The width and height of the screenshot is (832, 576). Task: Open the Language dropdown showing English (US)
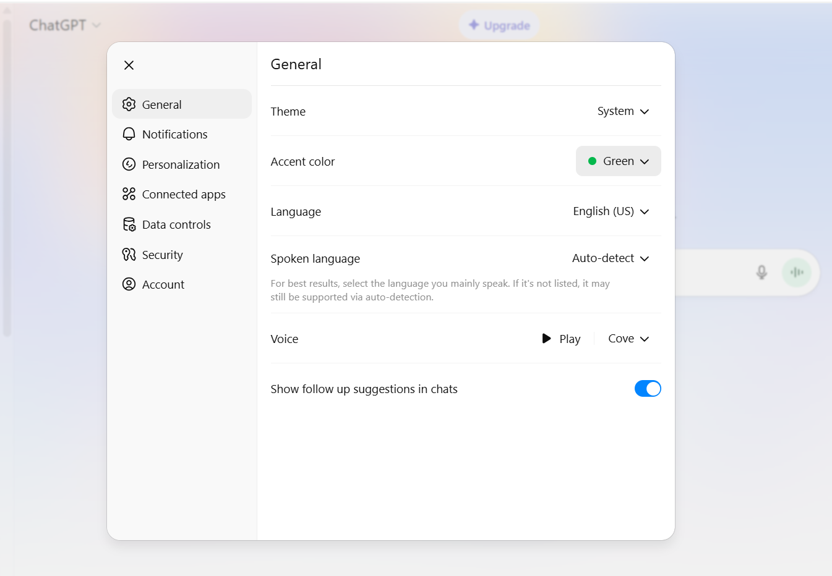click(x=611, y=211)
